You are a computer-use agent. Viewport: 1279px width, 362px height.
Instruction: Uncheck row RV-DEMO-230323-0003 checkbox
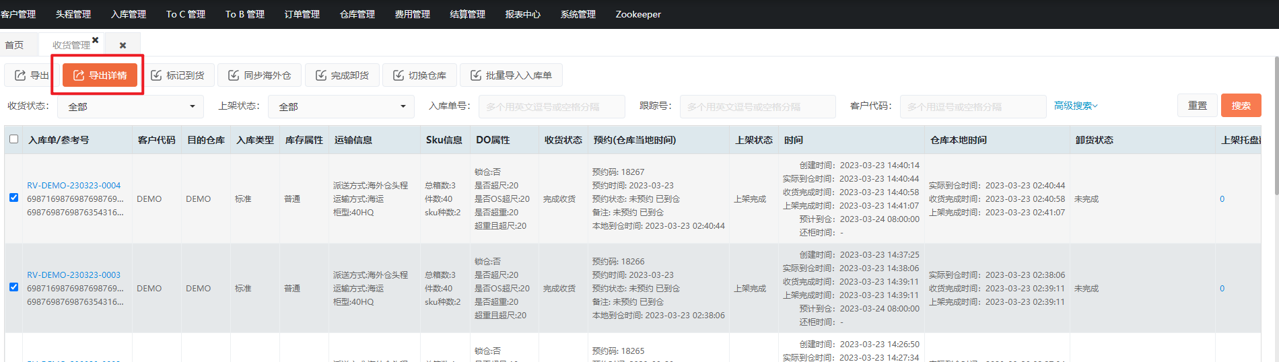coord(13,287)
